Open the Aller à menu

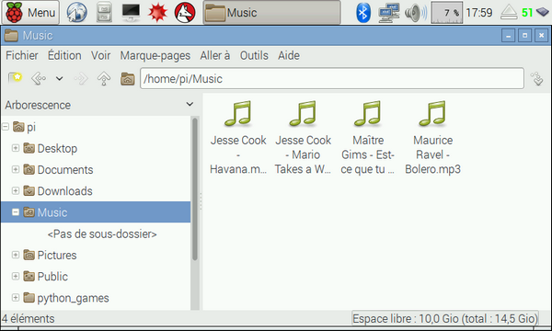(215, 55)
